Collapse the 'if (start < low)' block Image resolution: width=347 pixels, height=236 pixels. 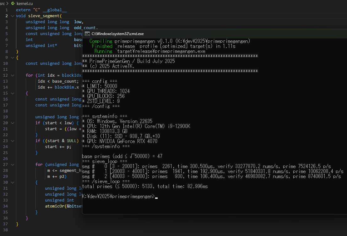(x=12, y=123)
